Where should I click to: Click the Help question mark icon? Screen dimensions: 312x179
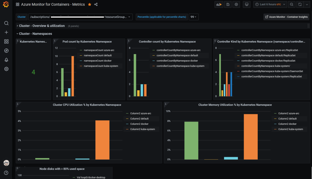6,173
